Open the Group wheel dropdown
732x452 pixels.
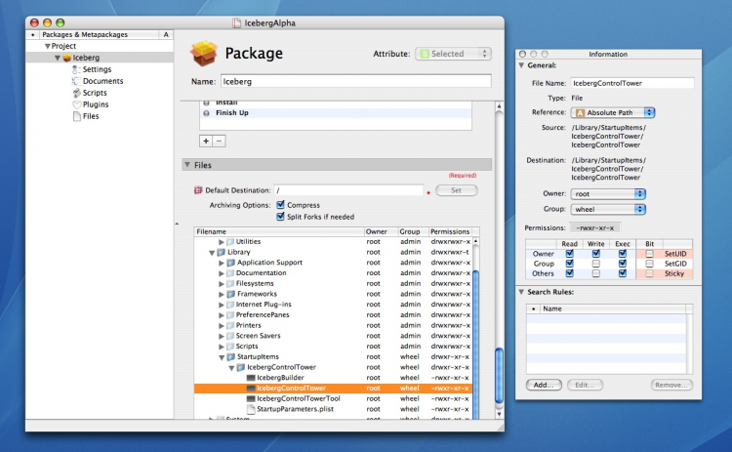pyautogui.click(x=608, y=209)
